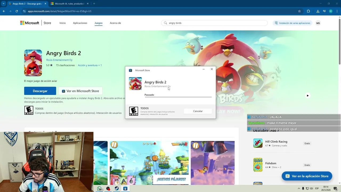Go back with the browser back arrow
The width and height of the screenshot is (341, 192).
click(x=4, y=11)
